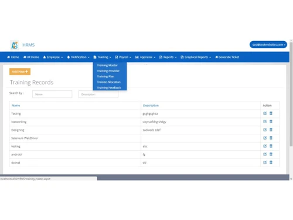Click the vertical page scrollbar

[x=291, y=94]
